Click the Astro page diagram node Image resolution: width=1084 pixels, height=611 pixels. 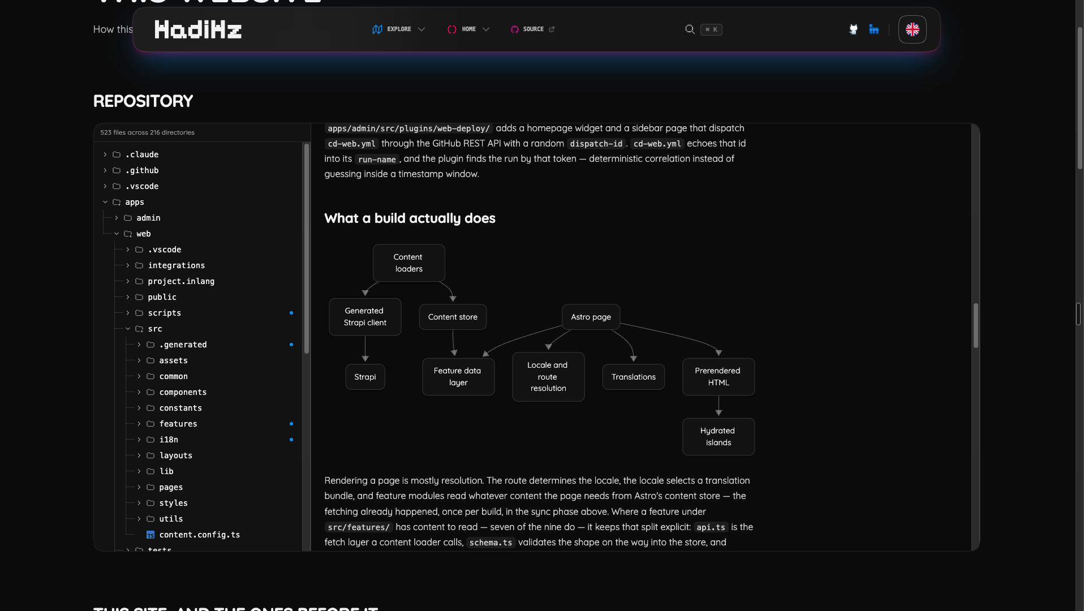tap(591, 317)
